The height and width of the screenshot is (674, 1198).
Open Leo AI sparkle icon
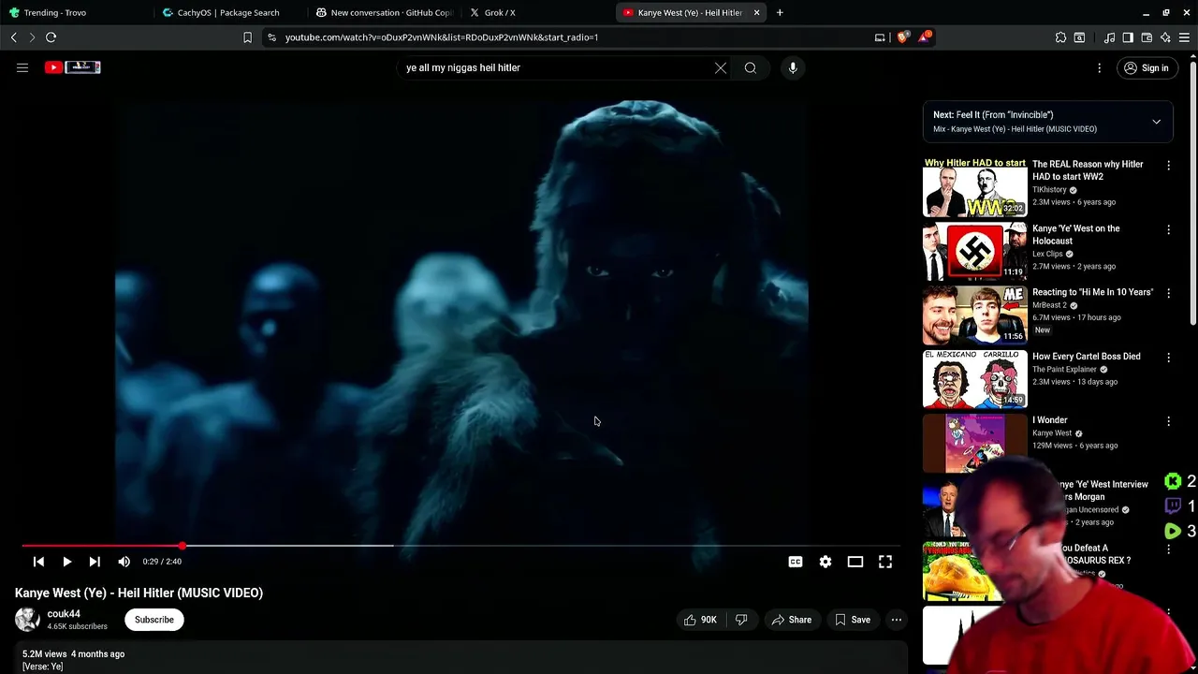click(1165, 37)
